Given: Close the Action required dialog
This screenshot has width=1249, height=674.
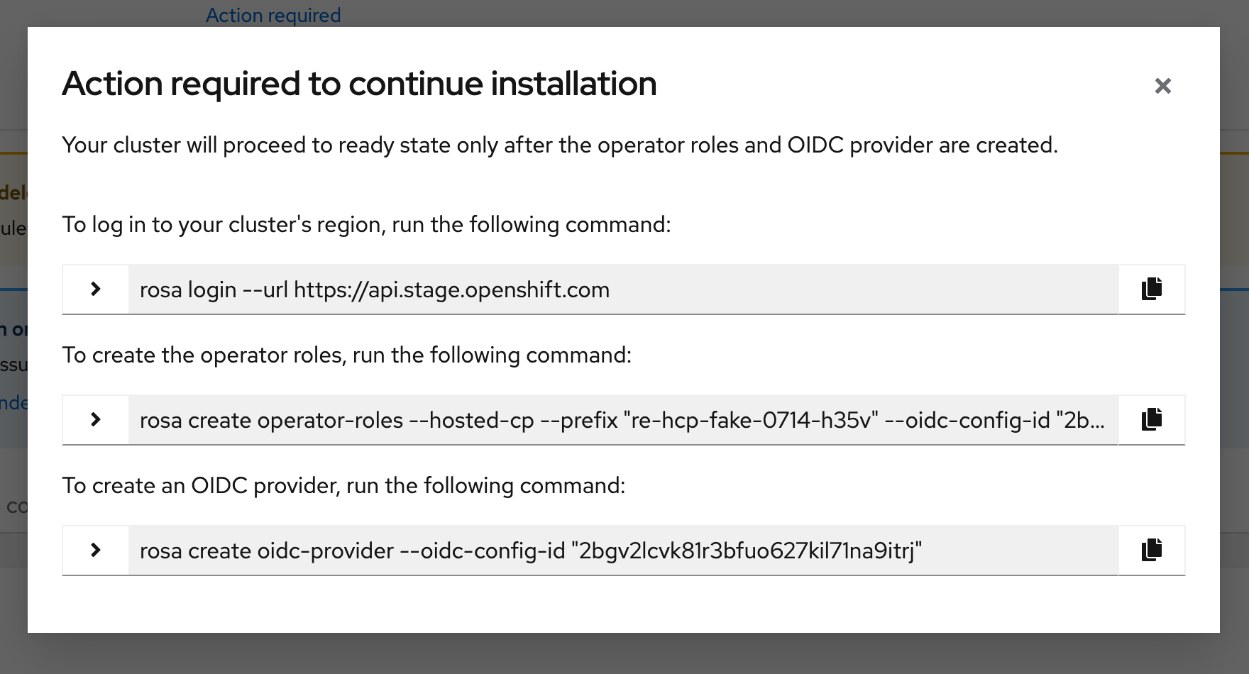Looking at the screenshot, I should (1162, 86).
